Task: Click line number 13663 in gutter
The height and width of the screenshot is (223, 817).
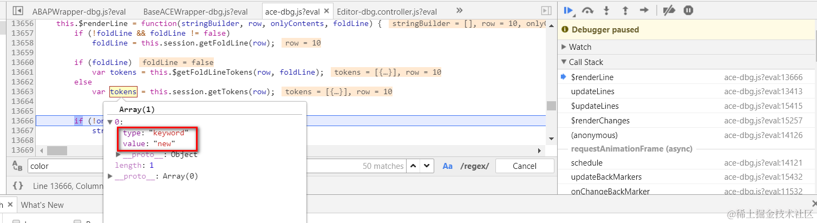Action: [22, 91]
